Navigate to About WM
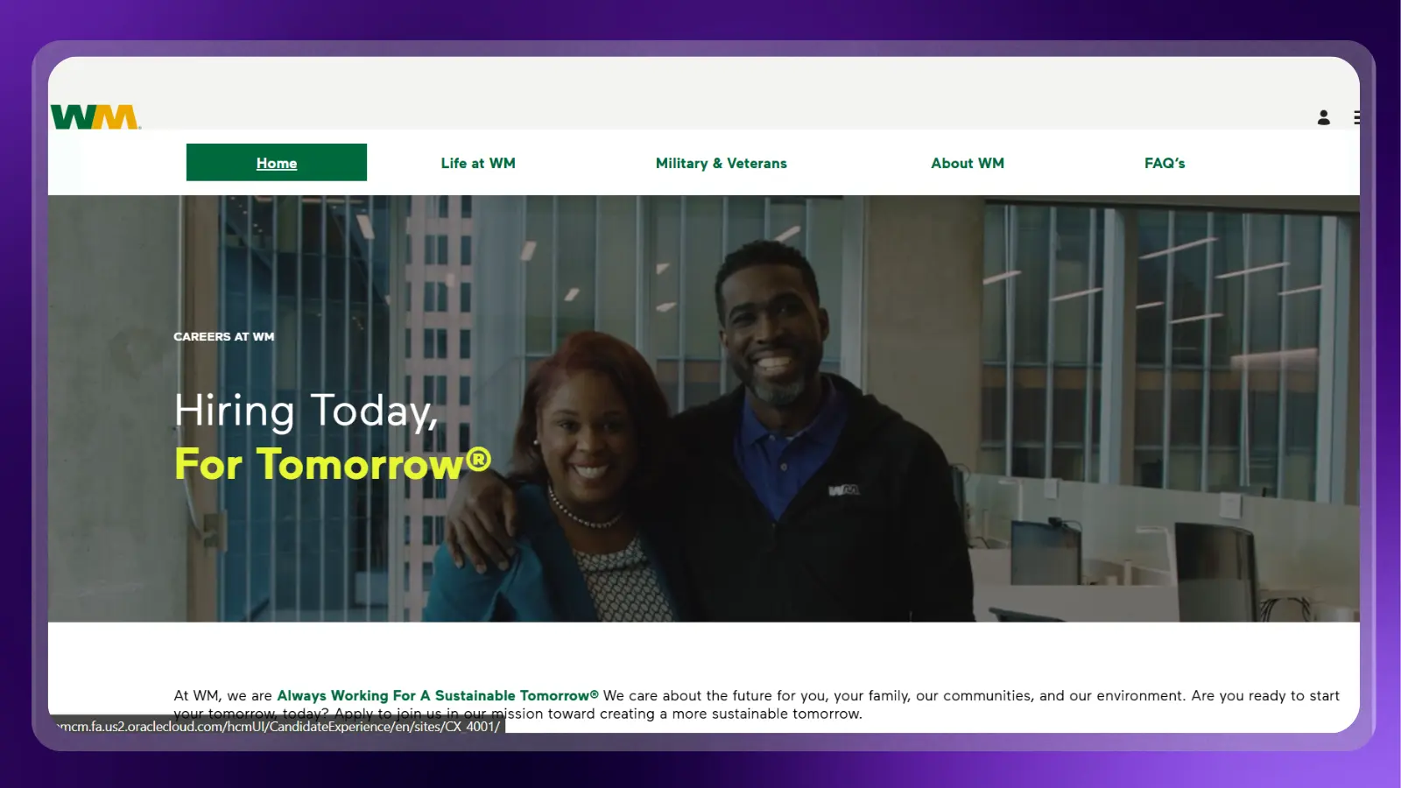The width and height of the screenshot is (1401, 788). [968, 163]
